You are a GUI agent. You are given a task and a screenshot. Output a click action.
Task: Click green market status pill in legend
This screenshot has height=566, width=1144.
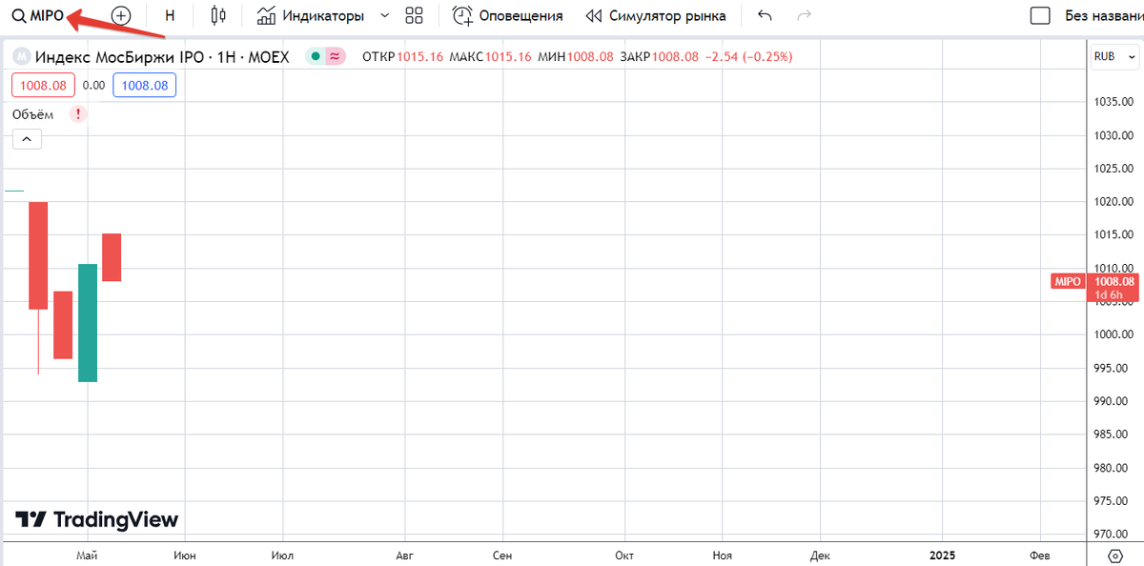tap(316, 57)
